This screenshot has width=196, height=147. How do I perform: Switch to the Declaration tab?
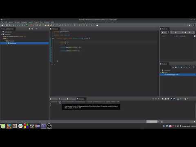point(71,99)
